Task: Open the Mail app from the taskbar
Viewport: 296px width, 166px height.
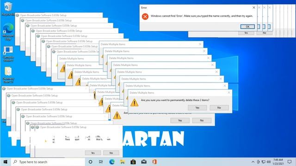Action: [x=144, y=162]
